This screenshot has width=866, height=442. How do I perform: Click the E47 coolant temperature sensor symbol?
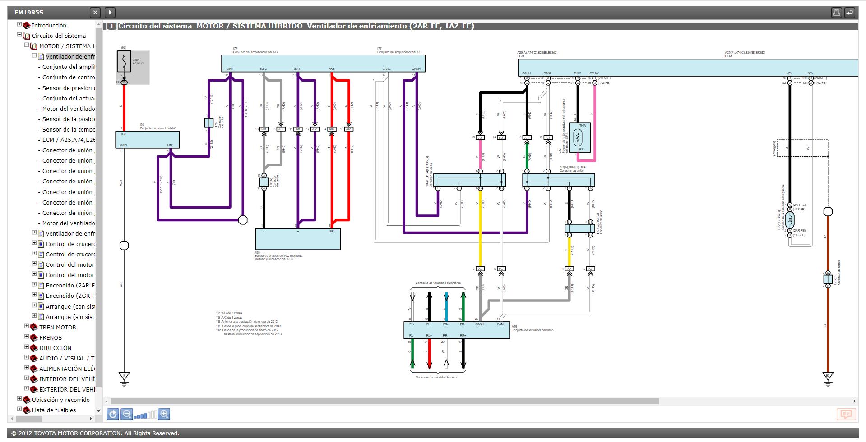[x=580, y=137]
